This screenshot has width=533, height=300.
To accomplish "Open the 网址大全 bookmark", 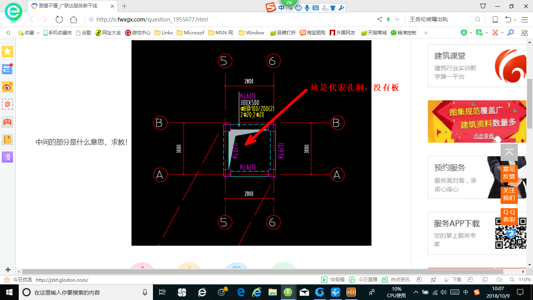I will pos(108,33).
